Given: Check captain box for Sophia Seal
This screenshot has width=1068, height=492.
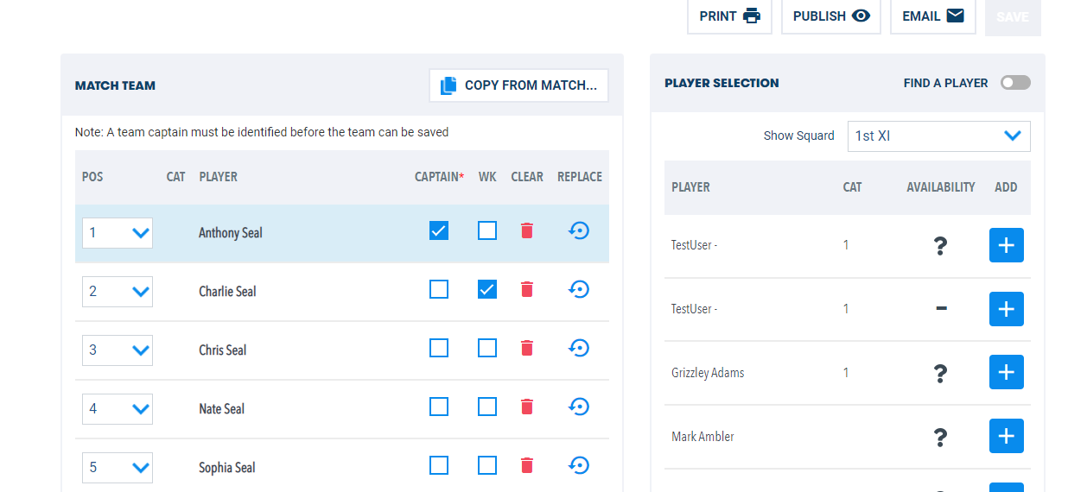Looking at the screenshot, I should coord(439,465).
